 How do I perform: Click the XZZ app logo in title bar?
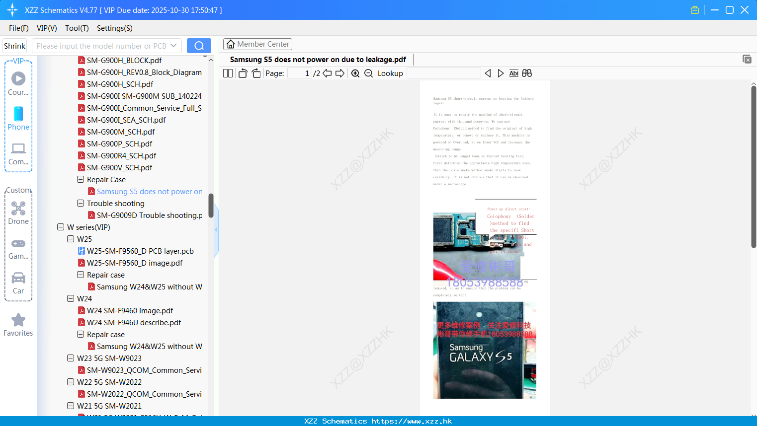12,10
